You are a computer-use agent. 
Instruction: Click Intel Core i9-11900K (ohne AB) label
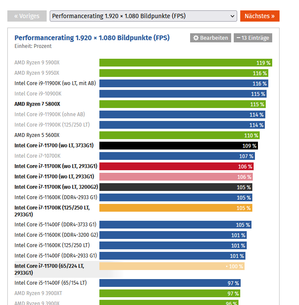[50, 114]
